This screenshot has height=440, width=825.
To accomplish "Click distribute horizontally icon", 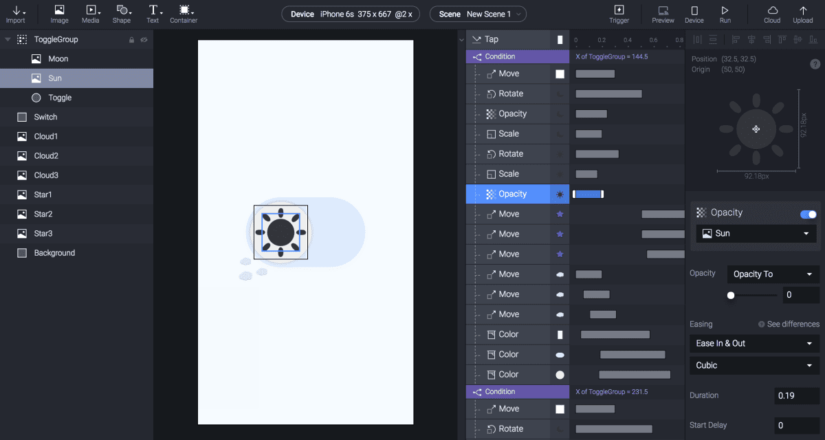I will 698,39.
